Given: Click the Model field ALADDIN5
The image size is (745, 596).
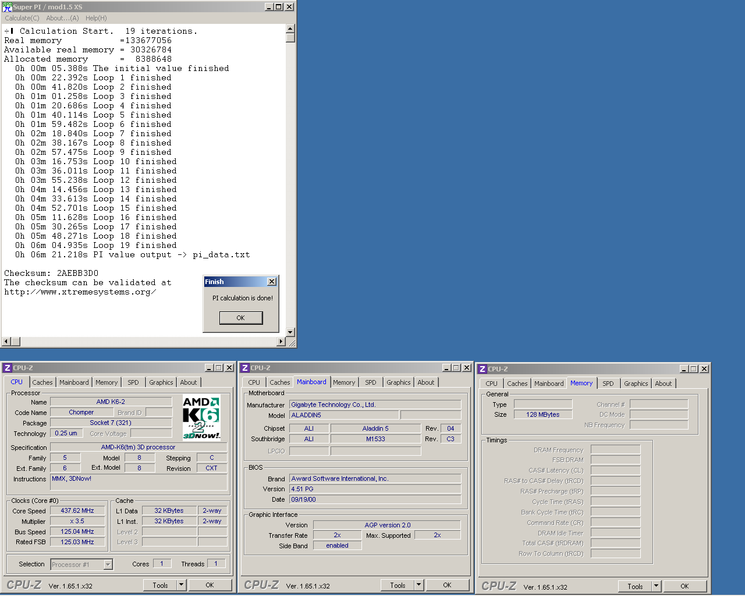Looking at the screenshot, I should click(344, 415).
